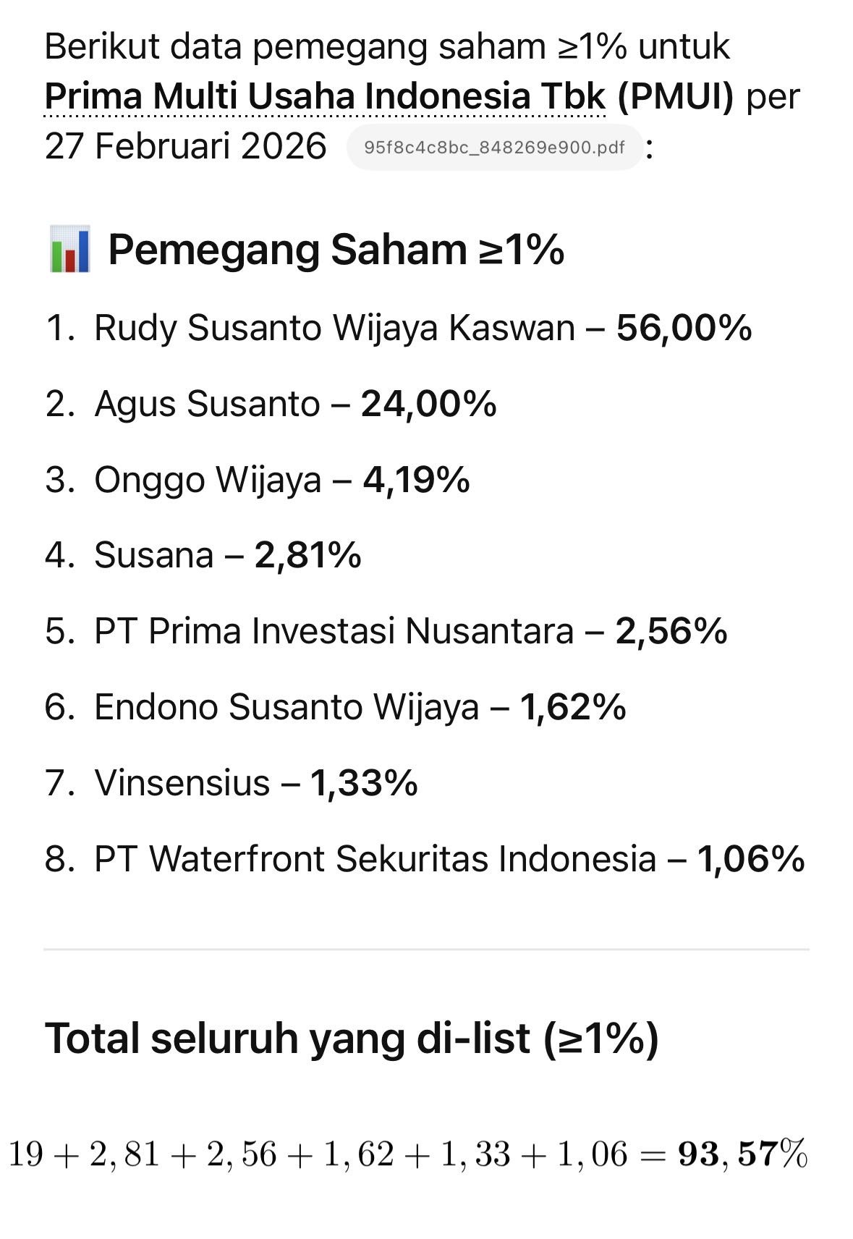Viewport: 853px width, 1239px height.
Task: Click the 2,56% bold figure
Action: tap(671, 631)
